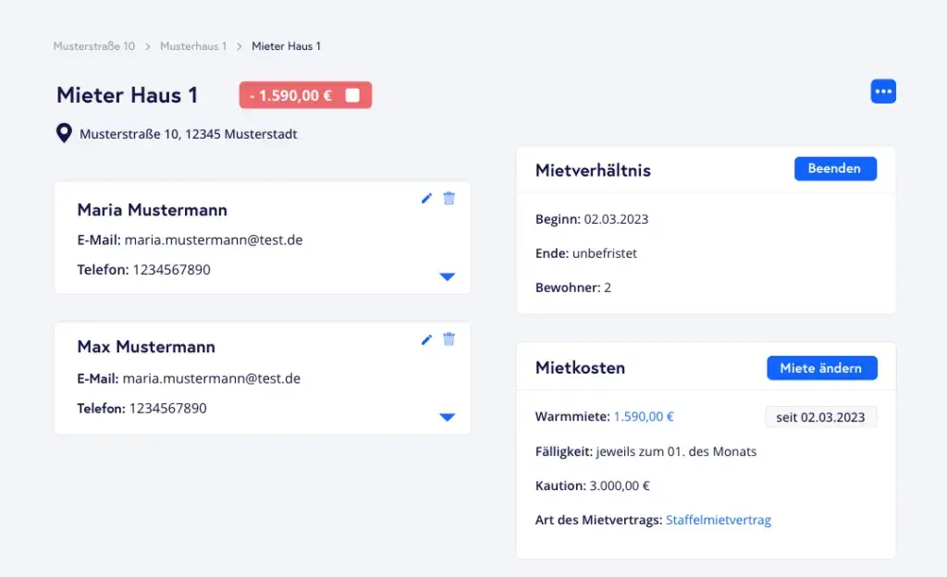Viewport: 947px width, 577px height.
Task: Tick the checkbox in the red balance badge
Action: tap(352, 95)
